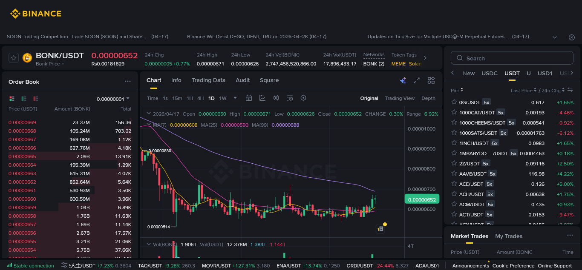Sort market list by 24h Chg
Viewport: 582px width, 270px height.
pyautogui.click(x=553, y=90)
